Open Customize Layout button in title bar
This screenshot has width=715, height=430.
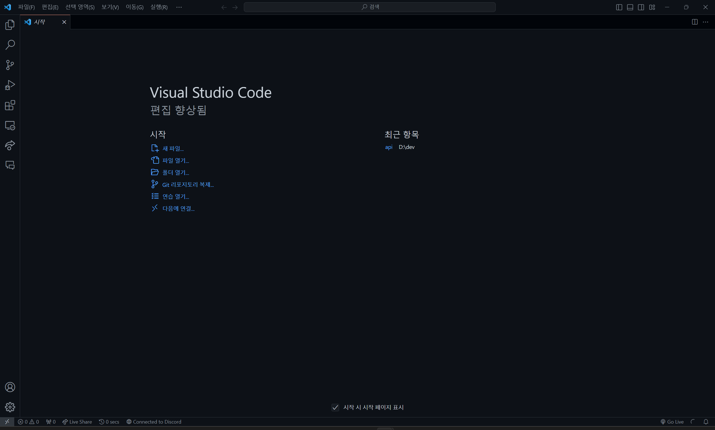tap(652, 7)
